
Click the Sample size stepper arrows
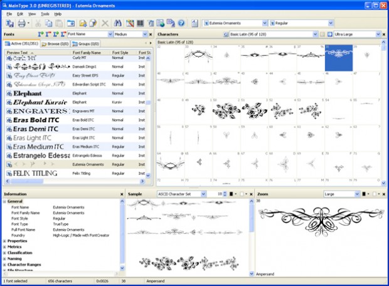225,194
